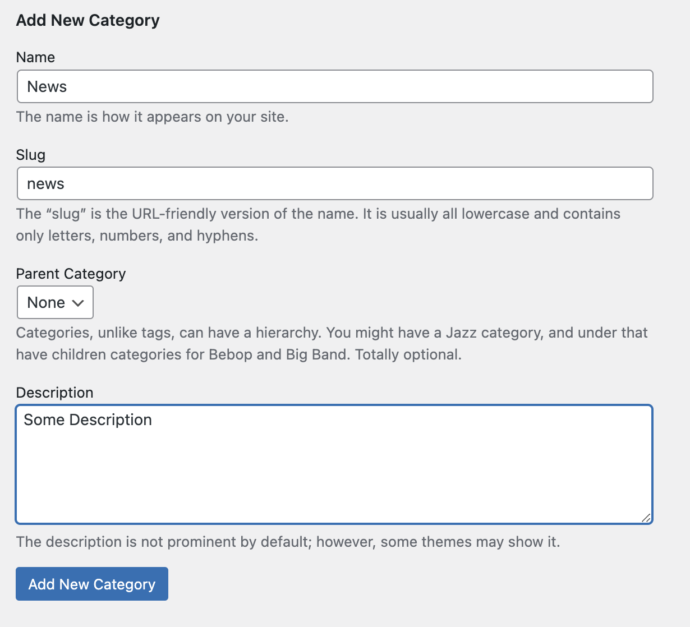Click 'The description is not prominent' help text
The width and height of the screenshot is (690, 627).
click(x=288, y=542)
